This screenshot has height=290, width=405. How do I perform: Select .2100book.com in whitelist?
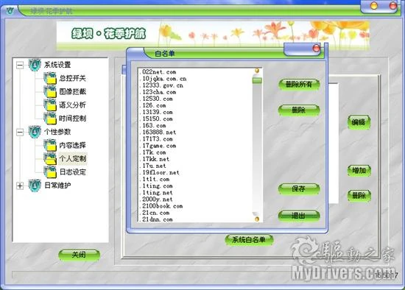(x=161, y=206)
